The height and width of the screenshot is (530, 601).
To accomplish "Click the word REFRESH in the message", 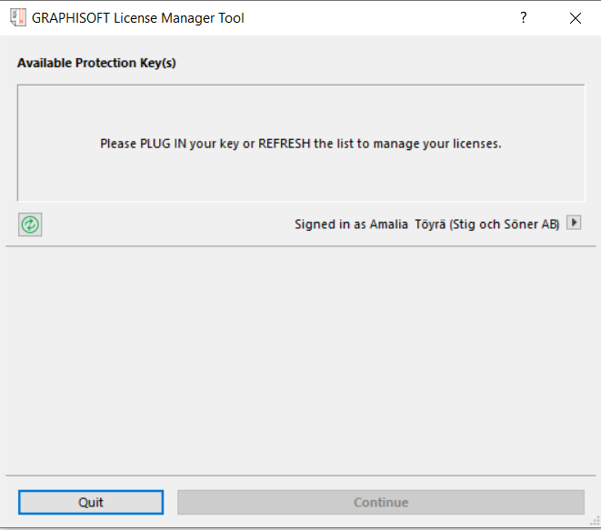I will [x=285, y=144].
